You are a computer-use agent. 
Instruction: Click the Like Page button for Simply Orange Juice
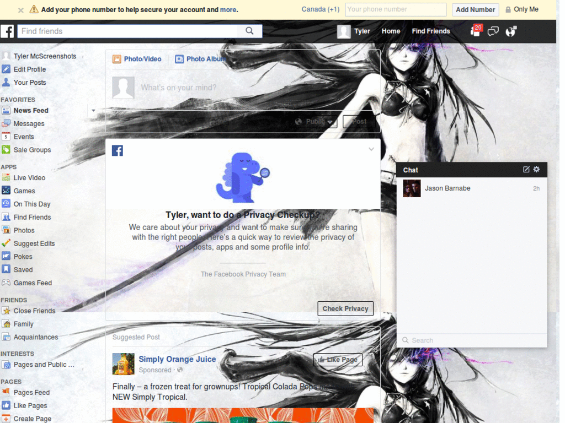(x=337, y=359)
